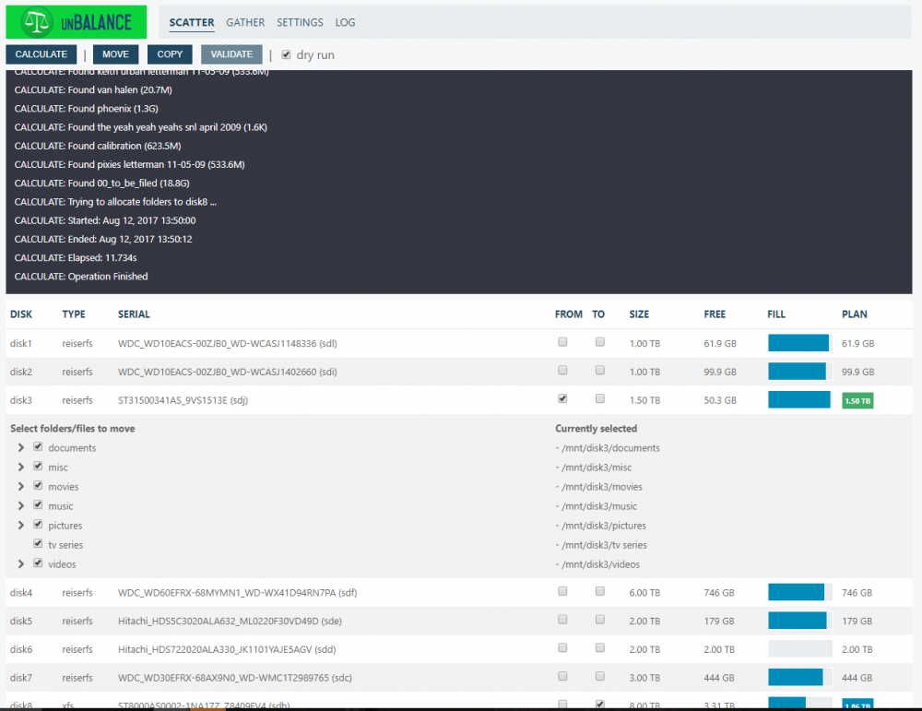
Task: Check the FROM box for disk7
Action: (562, 676)
